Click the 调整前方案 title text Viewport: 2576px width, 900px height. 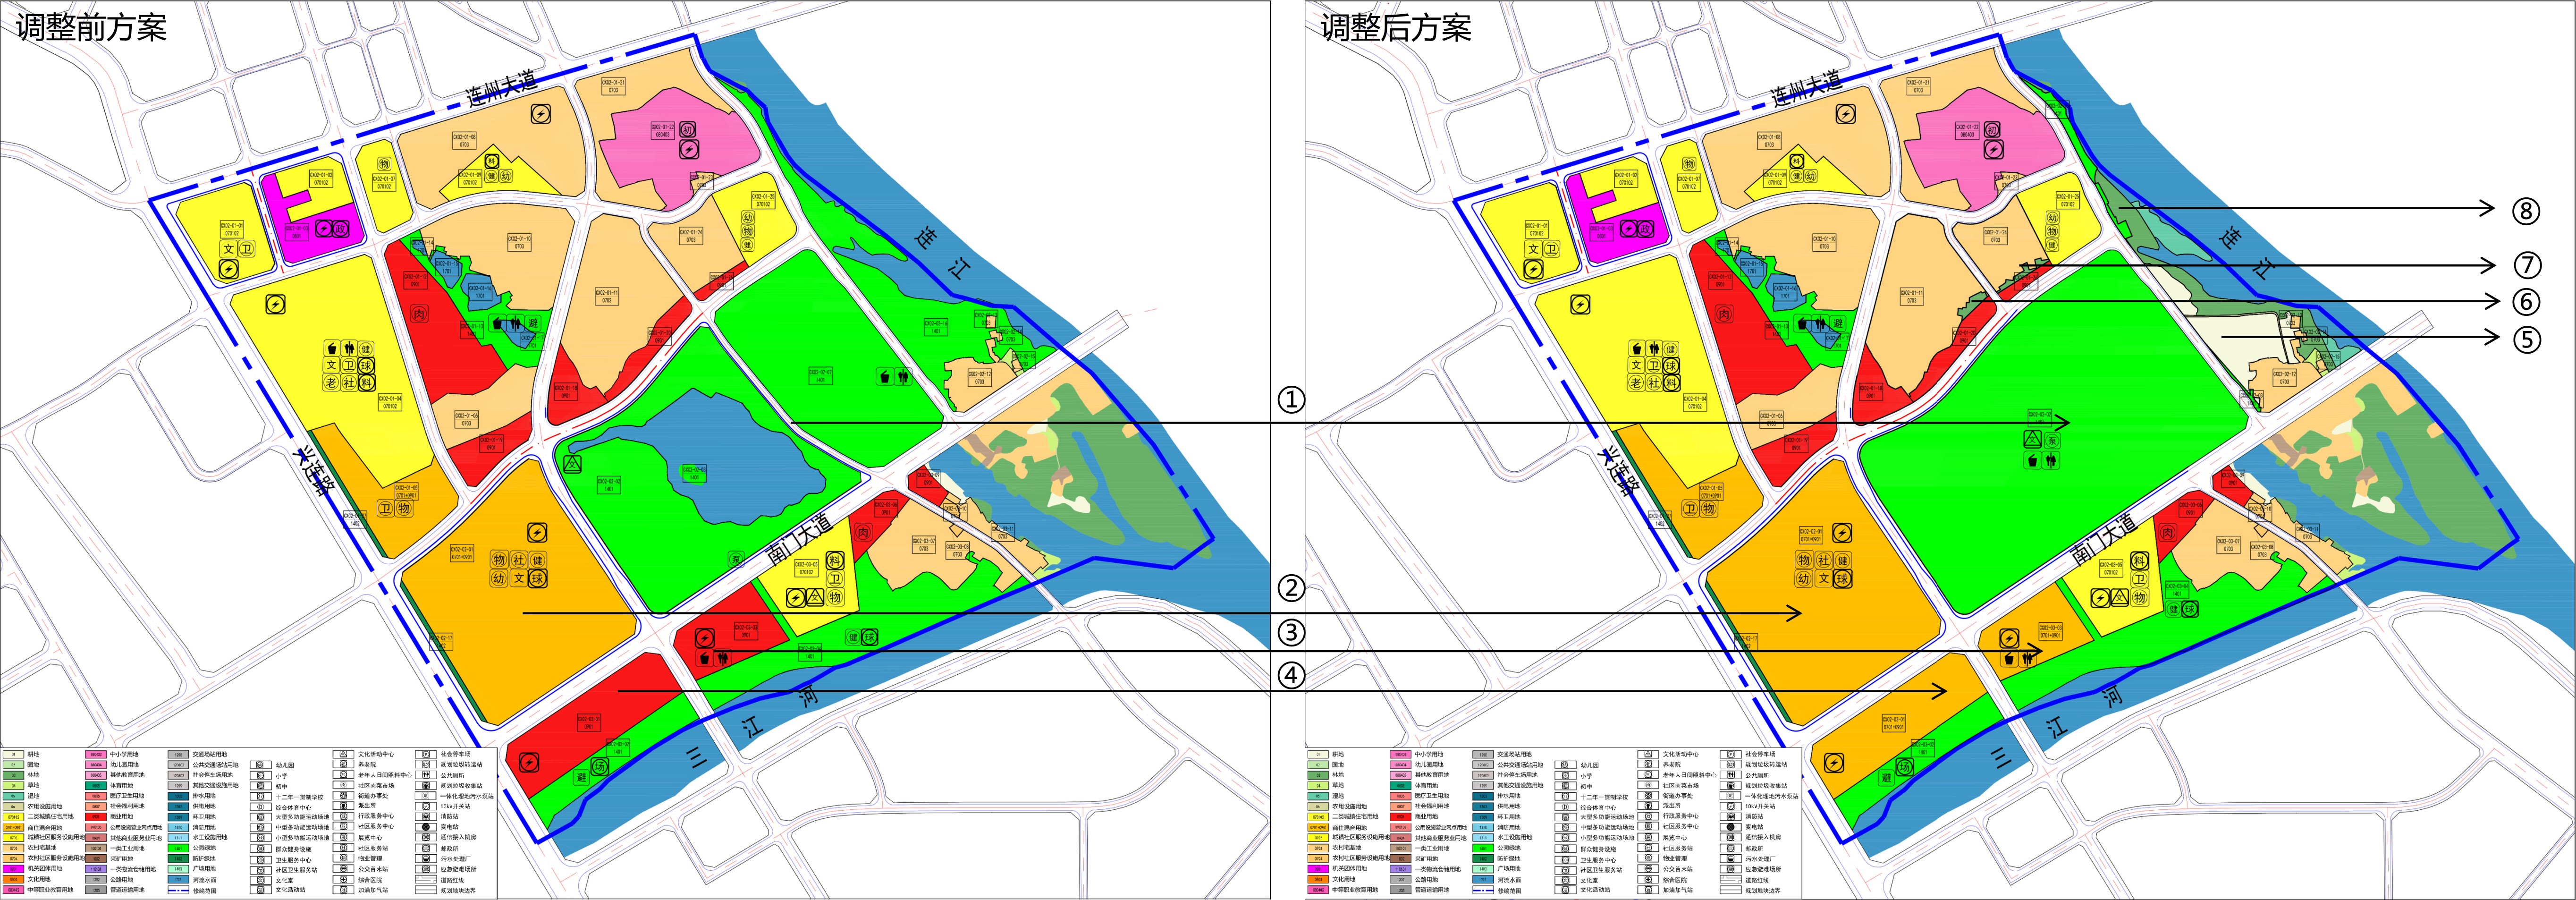91,27
